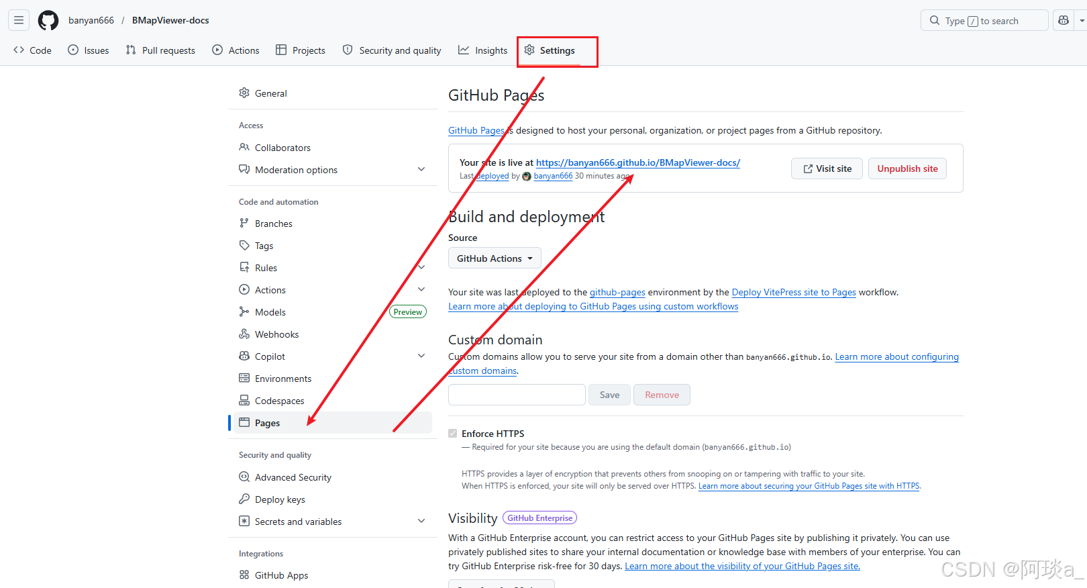Click the Collaborators people icon
The height and width of the screenshot is (588, 1087).
click(x=244, y=147)
